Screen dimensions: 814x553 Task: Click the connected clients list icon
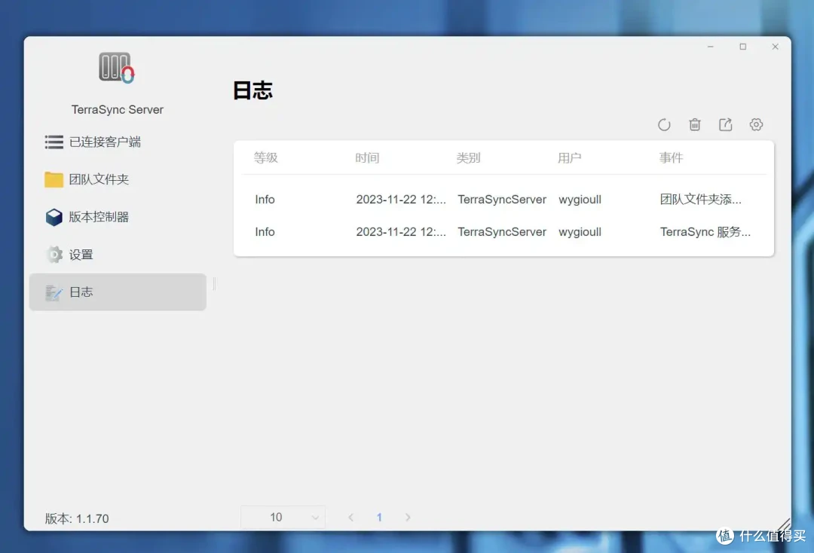(54, 142)
